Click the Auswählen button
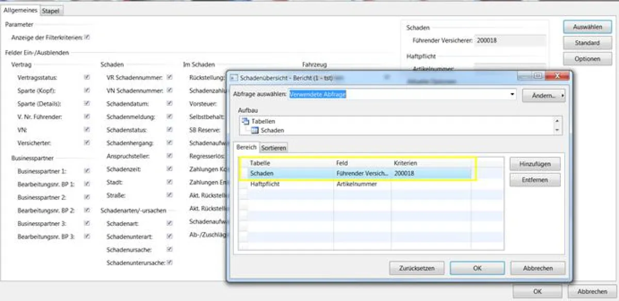619x301 pixels. [x=587, y=27]
